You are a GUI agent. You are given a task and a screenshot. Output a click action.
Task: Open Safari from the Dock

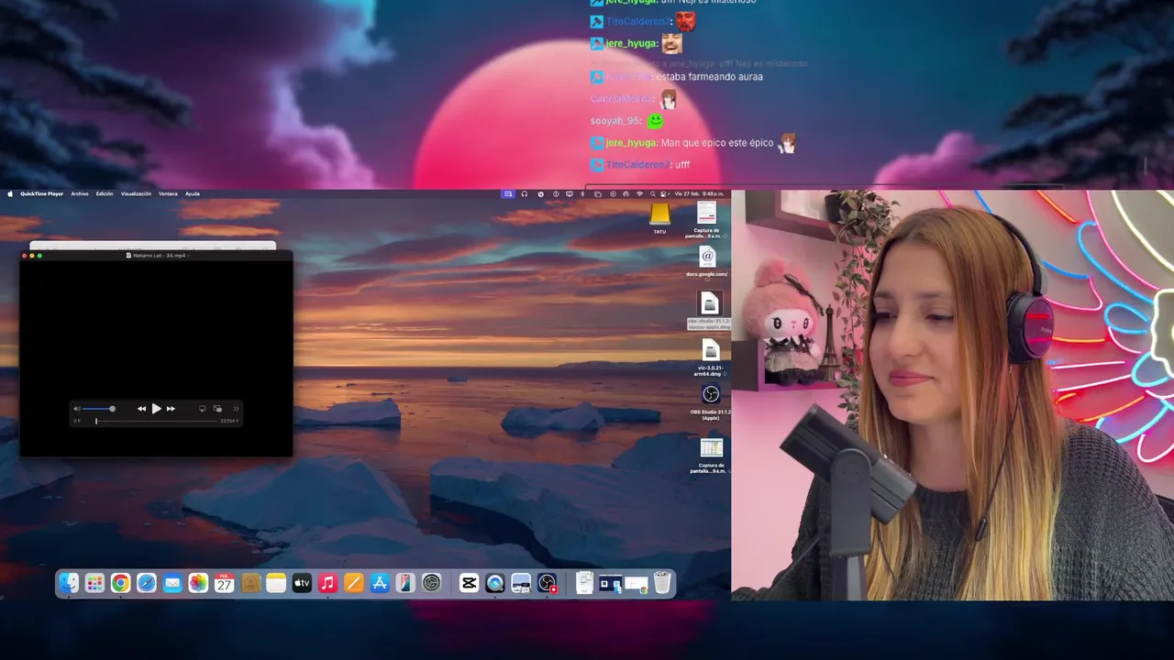coord(147,583)
